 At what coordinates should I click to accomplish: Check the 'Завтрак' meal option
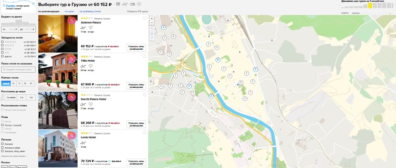point(3,144)
